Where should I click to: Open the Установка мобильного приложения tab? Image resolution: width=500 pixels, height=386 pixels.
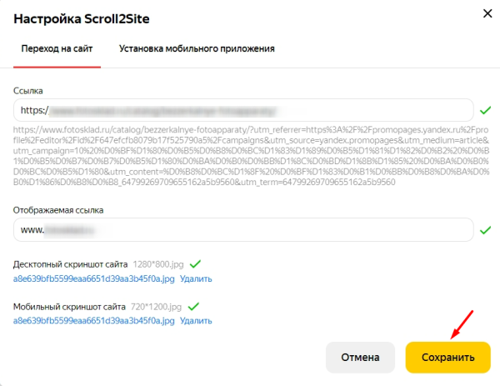point(197,48)
